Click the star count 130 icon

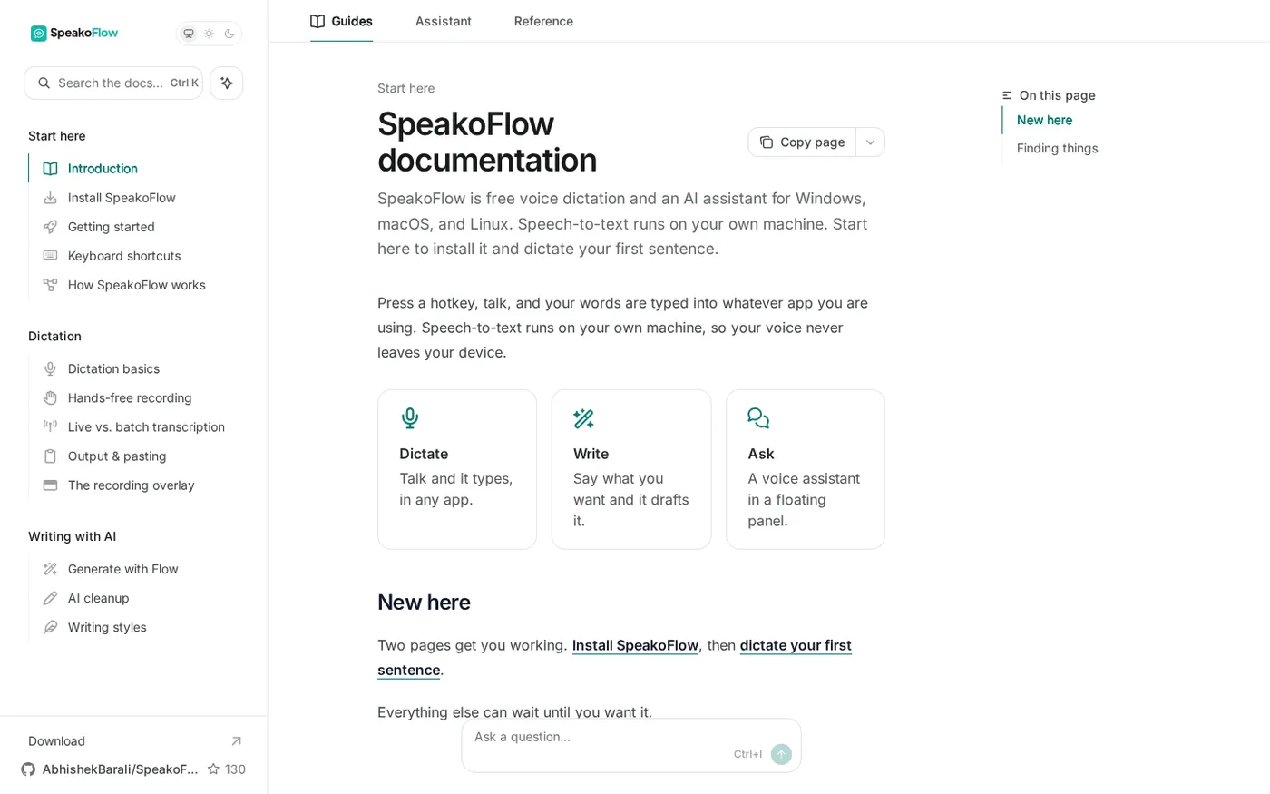[x=213, y=769]
